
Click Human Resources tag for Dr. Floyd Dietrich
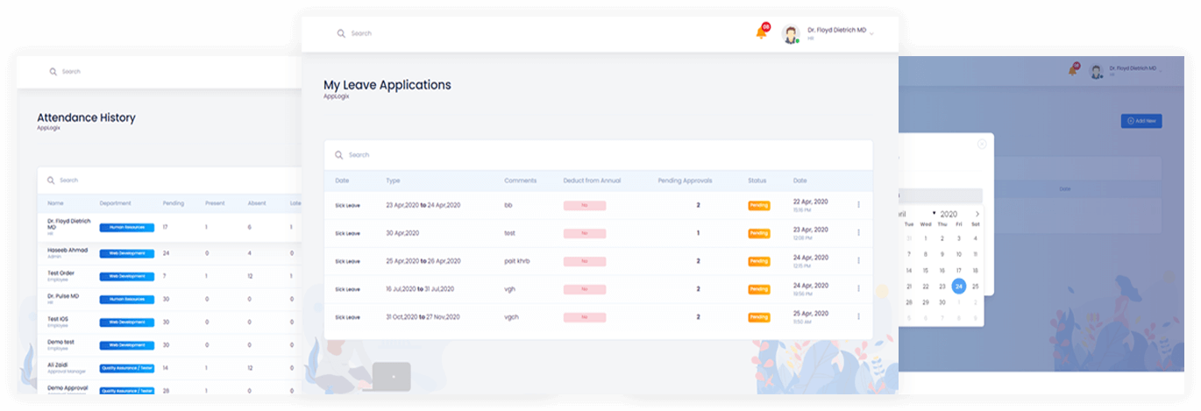(126, 228)
